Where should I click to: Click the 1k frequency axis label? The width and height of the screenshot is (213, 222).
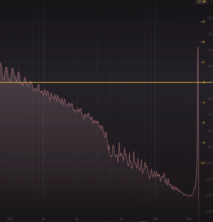43,219
